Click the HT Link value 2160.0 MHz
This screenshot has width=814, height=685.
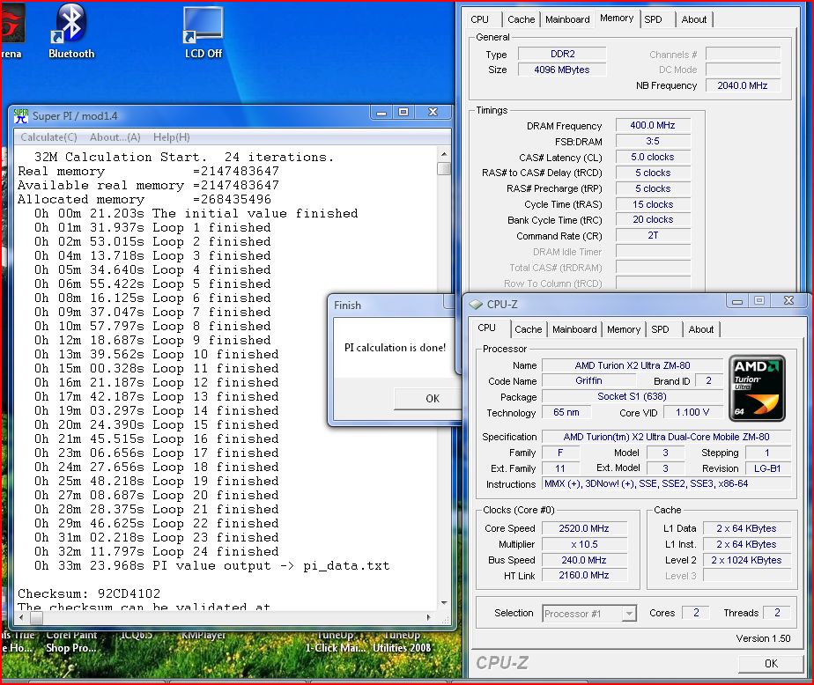click(x=584, y=575)
